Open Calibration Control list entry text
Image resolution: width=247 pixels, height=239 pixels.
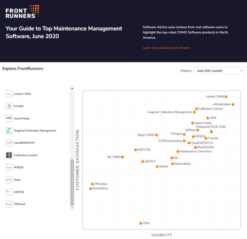pos(26,155)
